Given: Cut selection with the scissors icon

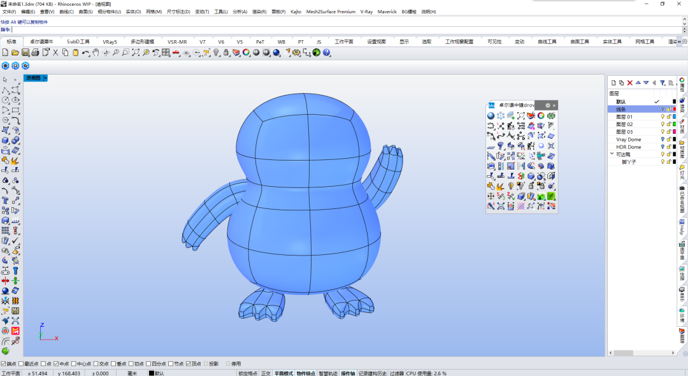Looking at the screenshot, I should 55,53.
